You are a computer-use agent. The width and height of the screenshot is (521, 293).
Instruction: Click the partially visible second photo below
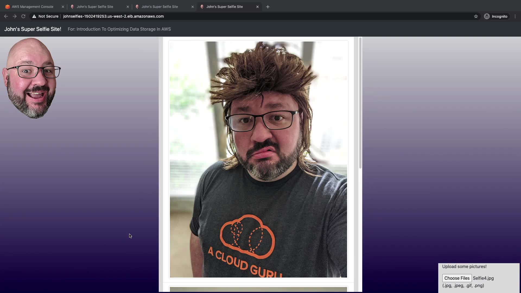click(258, 289)
